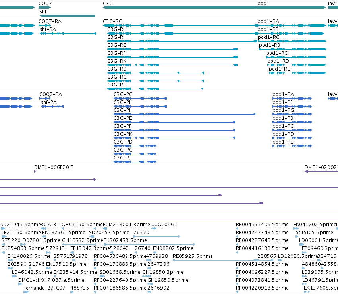Select transcript C3G-RF
This screenshot has height=294, width=338.
116,53
